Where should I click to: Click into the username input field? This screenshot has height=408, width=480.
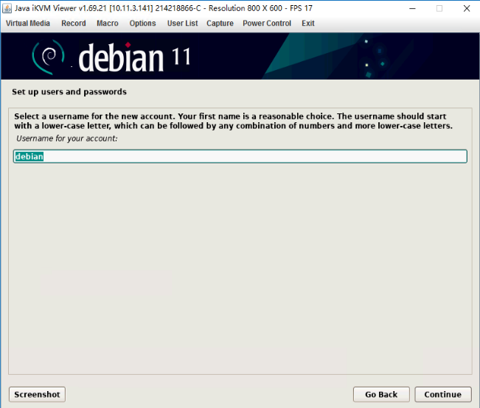(240, 156)
